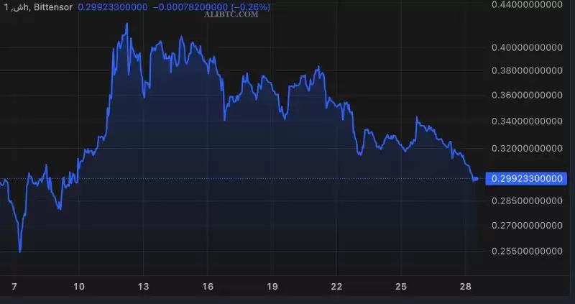Click the ALIBTC.COM watermark text

[233, 14]
